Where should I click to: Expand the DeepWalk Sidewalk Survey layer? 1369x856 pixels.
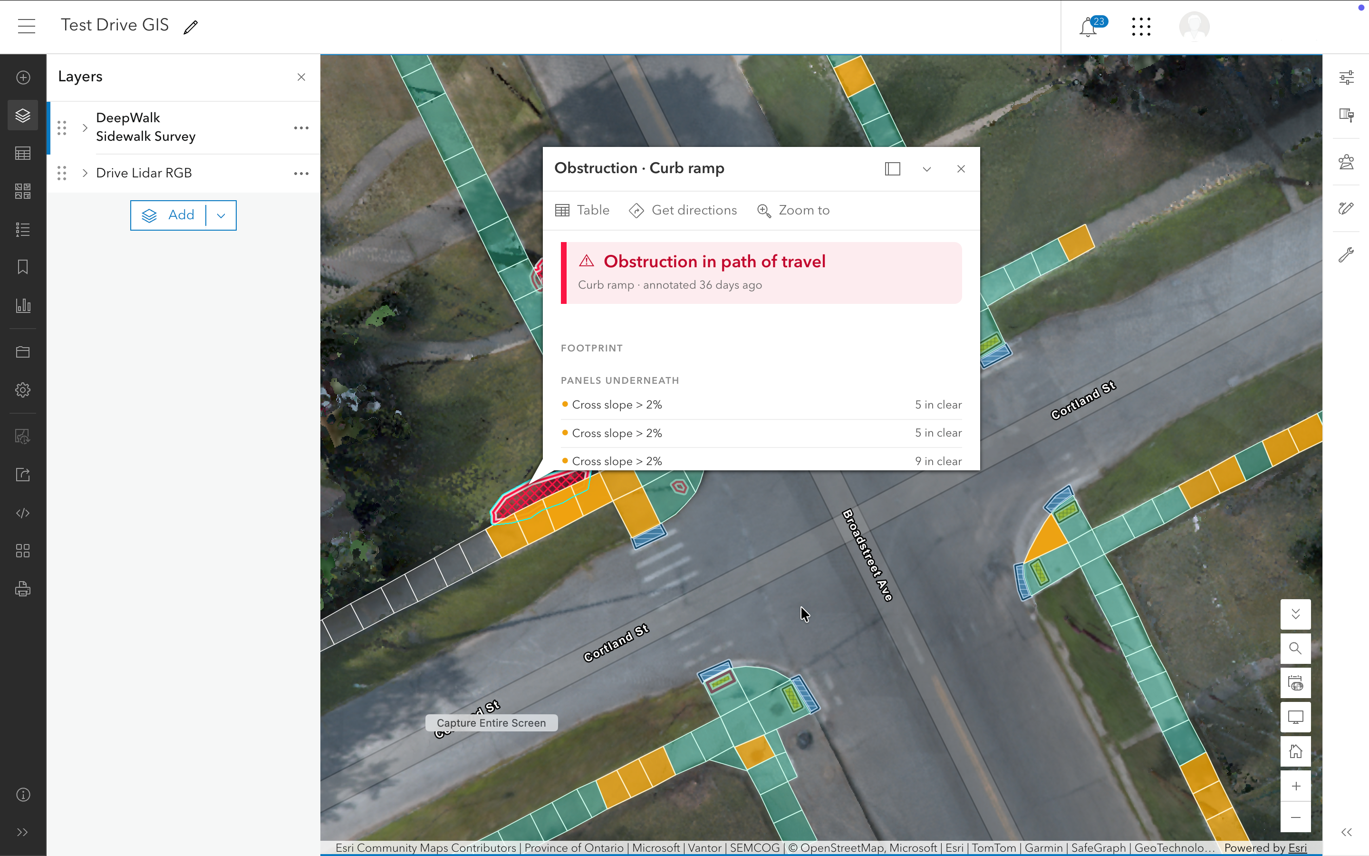(x=85, y=127)
